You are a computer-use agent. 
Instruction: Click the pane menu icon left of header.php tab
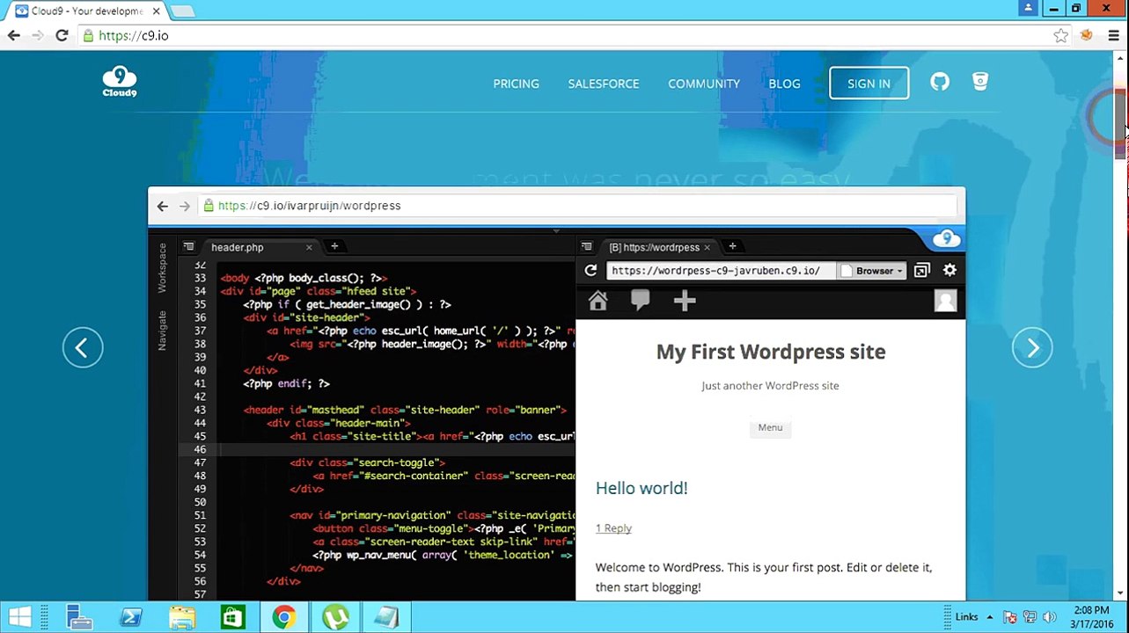click(188, 247)
